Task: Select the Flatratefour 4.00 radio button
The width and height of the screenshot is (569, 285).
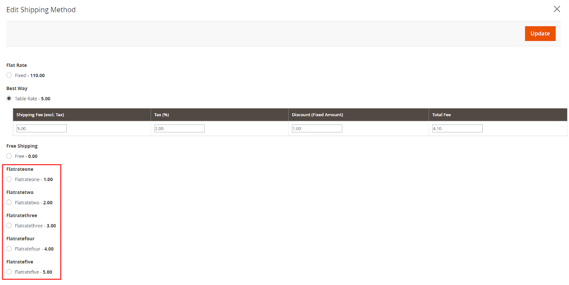Action: tap(9, 249)
